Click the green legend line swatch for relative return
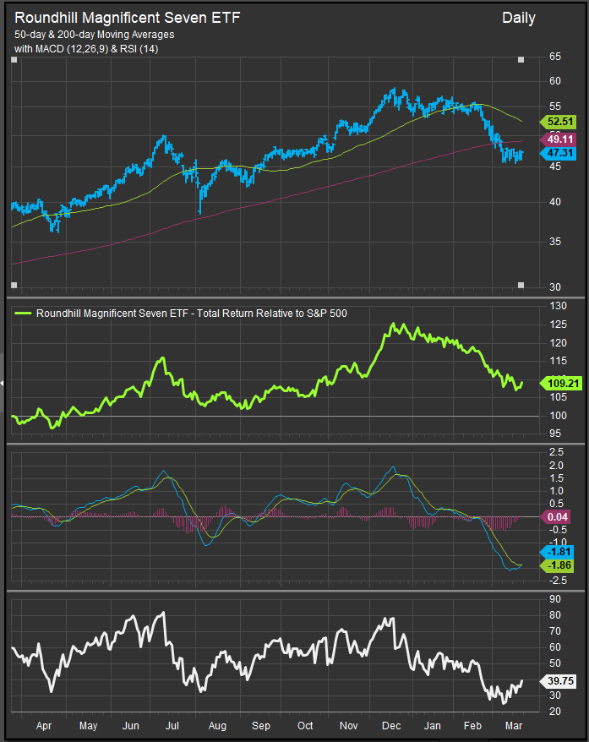The image size is (589, 742). tap(23, 314)
